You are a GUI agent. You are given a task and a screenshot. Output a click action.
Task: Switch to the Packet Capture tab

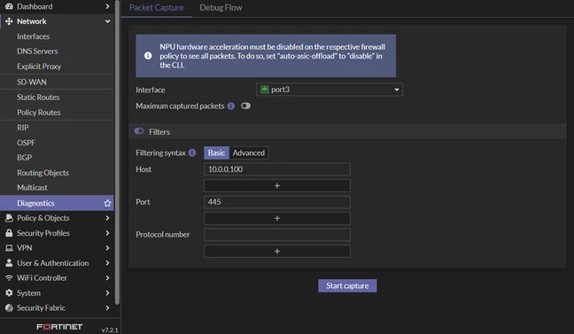coord(156,8)
